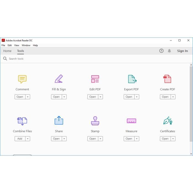
Task: Select the Edit PDF tool icon
Action: click(95, 79)
